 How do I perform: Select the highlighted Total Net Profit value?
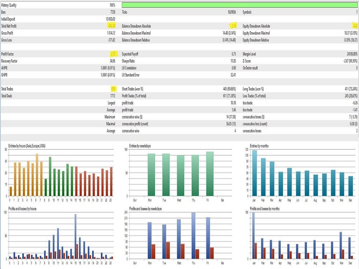click(x=112, y=26)
